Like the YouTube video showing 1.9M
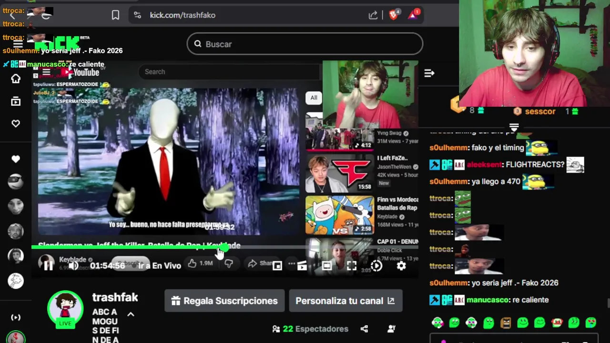The width and height of the screenshot is (610, 343). point(200,263)
